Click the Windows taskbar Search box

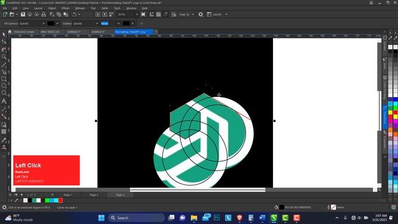137,218
